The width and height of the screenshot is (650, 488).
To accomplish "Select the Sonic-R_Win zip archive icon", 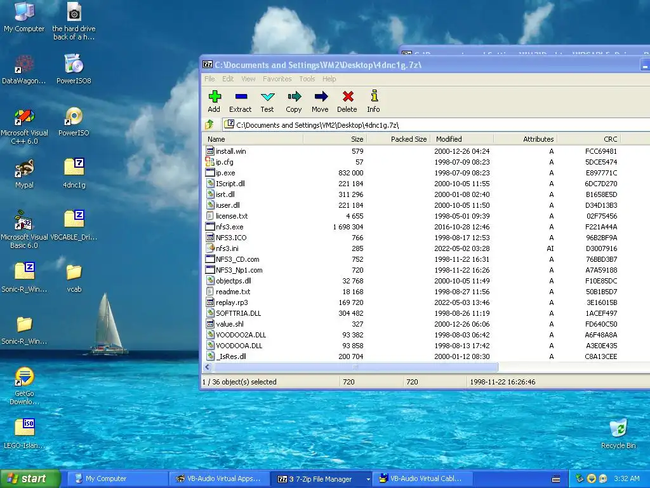I will 24,278.
